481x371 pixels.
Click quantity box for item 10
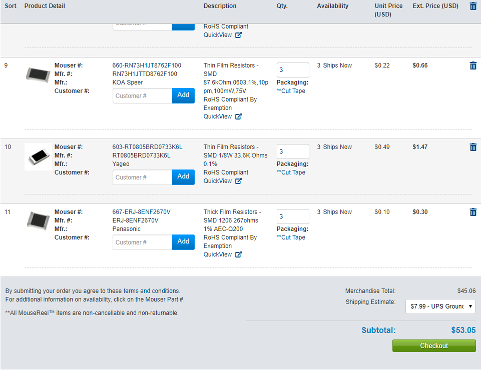click(x=293, y=151)
